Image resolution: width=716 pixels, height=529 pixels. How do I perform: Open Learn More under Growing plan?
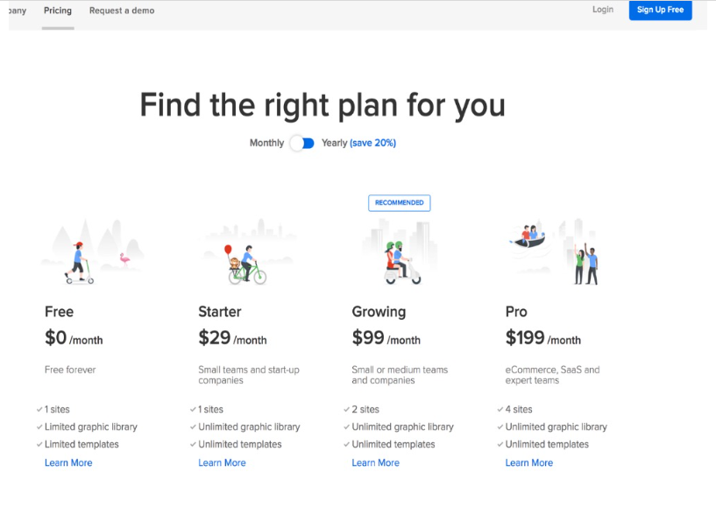coord(375,462)
